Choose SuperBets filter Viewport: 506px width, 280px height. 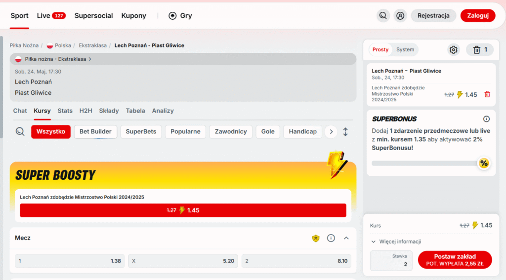point(141,132)
